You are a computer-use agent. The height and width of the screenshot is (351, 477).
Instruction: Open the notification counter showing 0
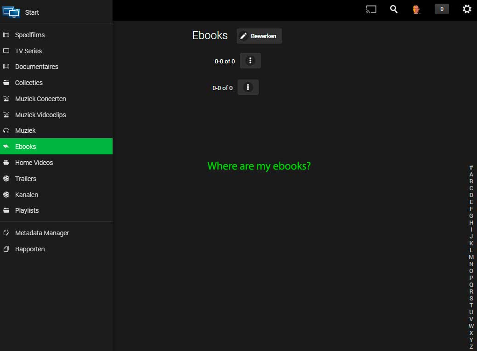pos(441,9)
